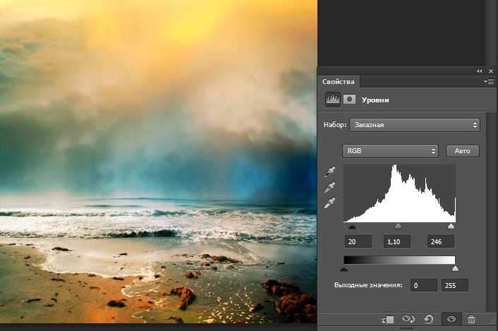Image resolution: width=498 pixels, height=331 pixels.
Task: Open the Набор preset dropdown
Action: coord(414,125)
